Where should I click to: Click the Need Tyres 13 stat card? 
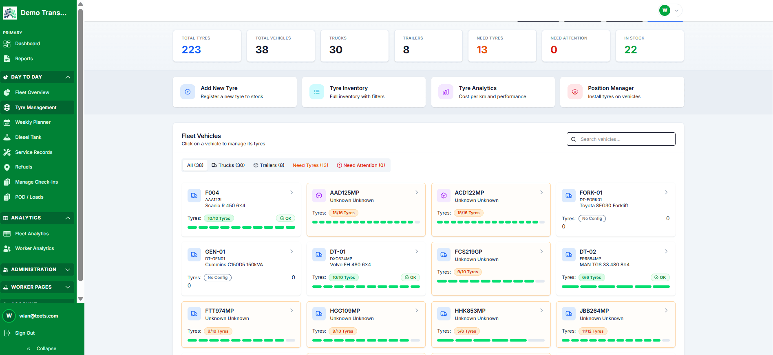coord(502,46)
